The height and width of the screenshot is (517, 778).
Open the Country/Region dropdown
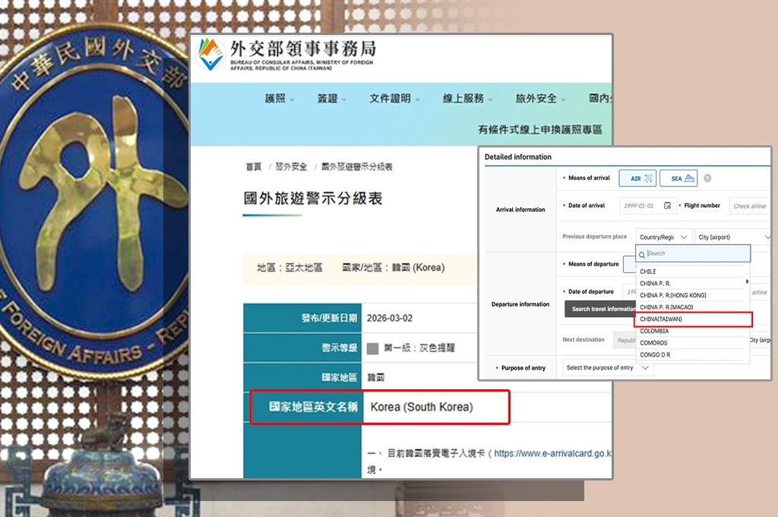pyautogui.click(x=665, y=237)
